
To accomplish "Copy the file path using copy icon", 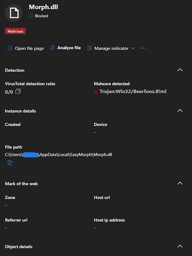I will pyautogui.click(x=10, y=163).
